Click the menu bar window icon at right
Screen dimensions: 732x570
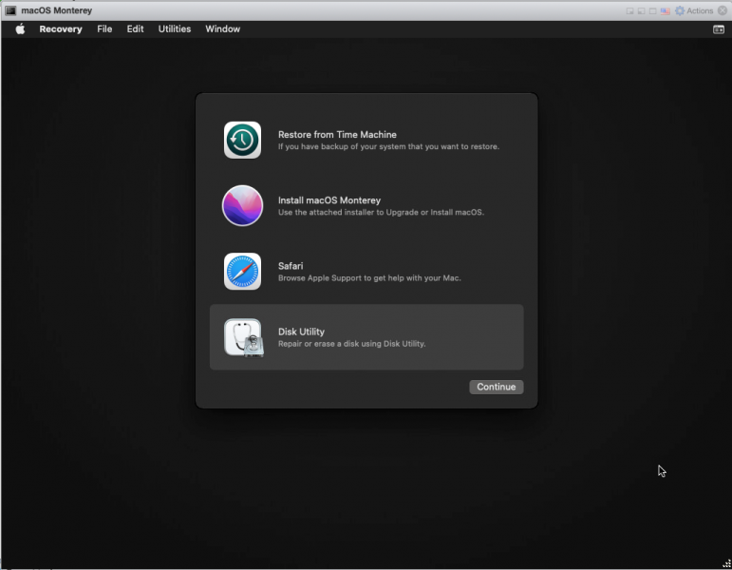click(x=719, y=29)
